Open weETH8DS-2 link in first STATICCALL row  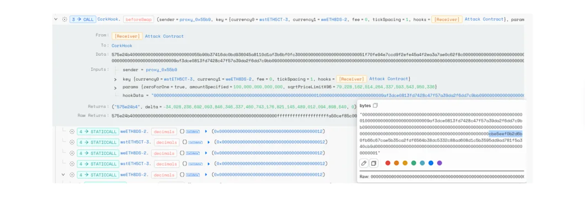[x=134, y=131]
